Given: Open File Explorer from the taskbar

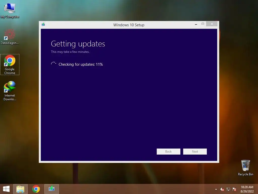Looking at the screenshot, I should [x=20, y=189].
